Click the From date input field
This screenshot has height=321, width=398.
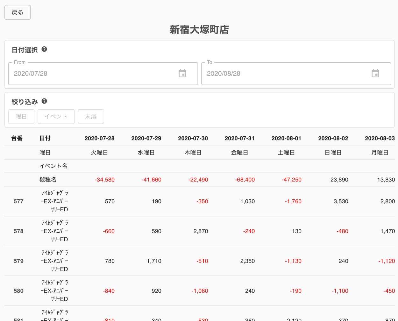[92, 73]
